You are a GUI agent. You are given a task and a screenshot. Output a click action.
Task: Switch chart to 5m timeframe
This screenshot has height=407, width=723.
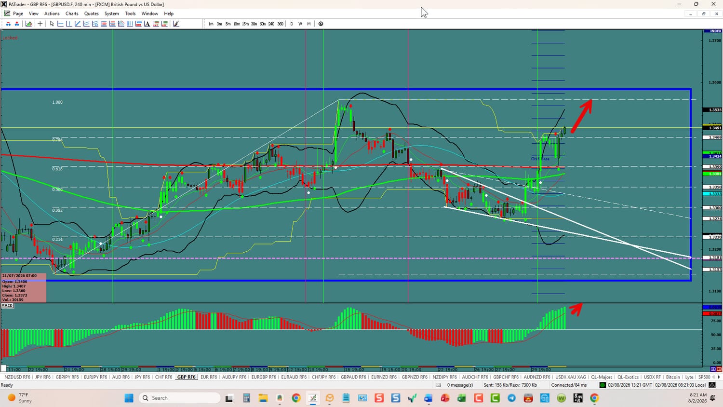228,24
